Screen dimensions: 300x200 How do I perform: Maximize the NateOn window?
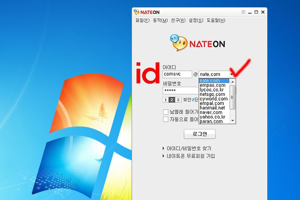[256, 12]
